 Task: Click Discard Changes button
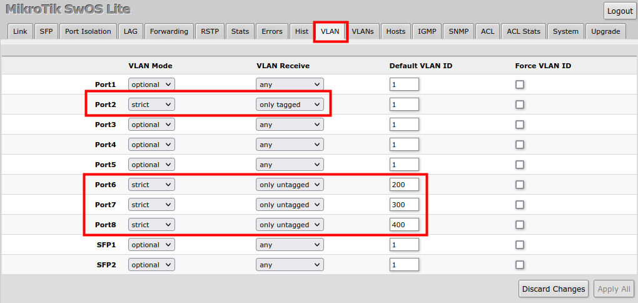coord(554,289)
